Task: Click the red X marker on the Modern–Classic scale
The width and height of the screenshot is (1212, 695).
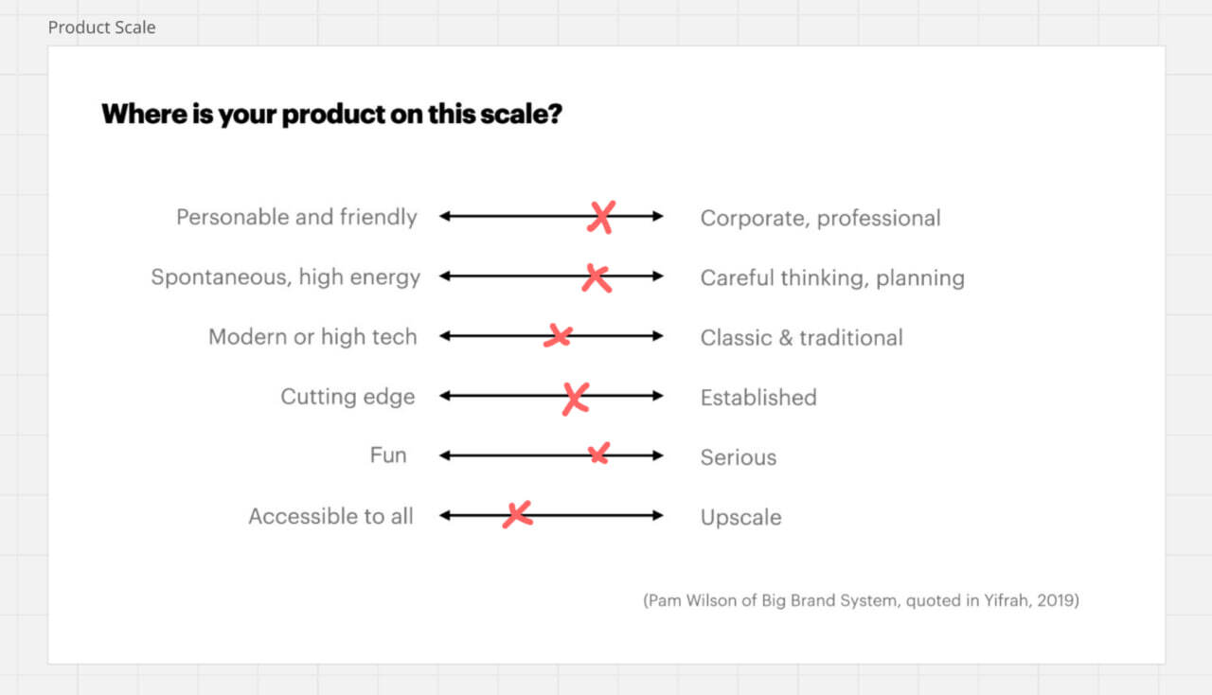Action: 558,336
